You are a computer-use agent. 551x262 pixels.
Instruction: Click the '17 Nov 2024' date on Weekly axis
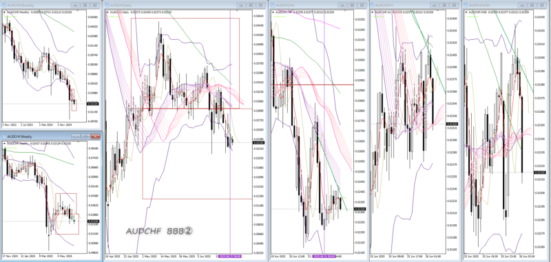click(x=10, y=256)
